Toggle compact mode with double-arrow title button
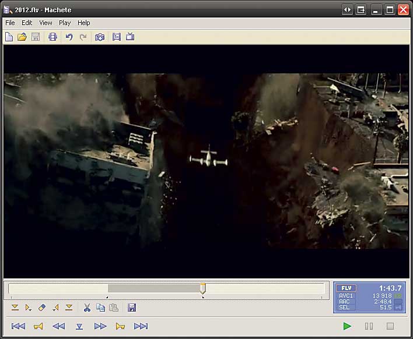 coord(348,10)
